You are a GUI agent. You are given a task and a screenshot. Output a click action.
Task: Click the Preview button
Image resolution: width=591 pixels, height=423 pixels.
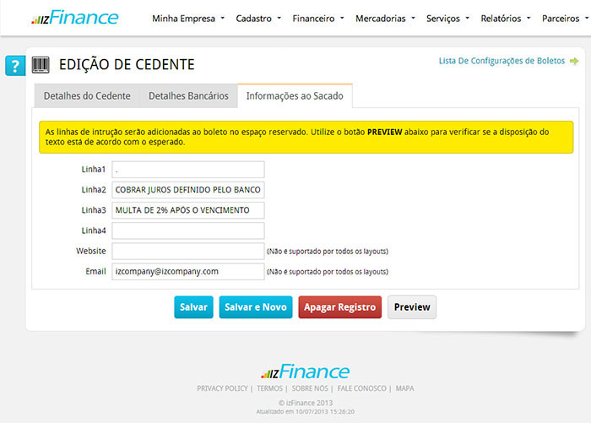coord(412,307)
